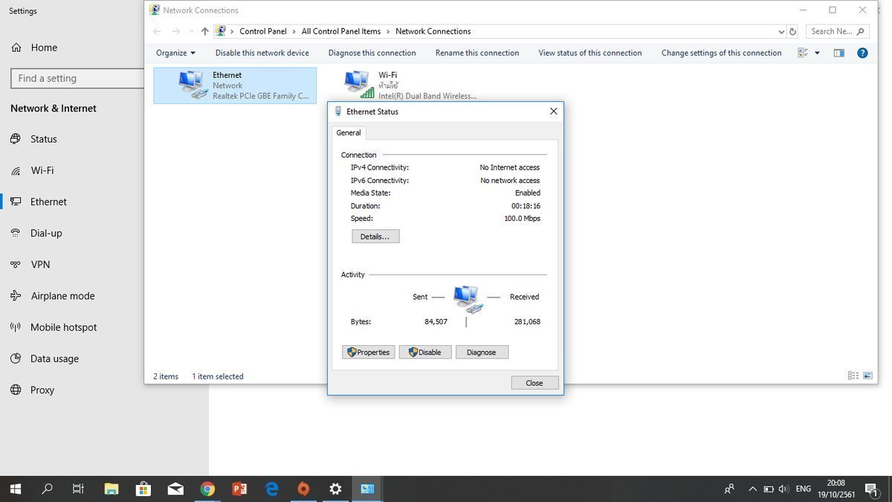
Task: Click Rename this connection
Action: [477, 53]
